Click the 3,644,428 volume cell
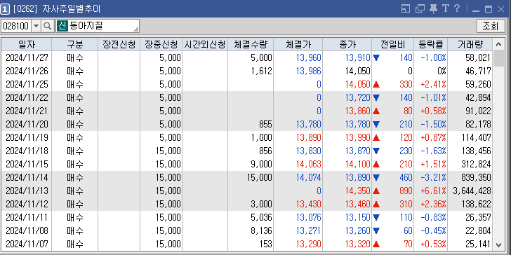511x255 pixels. pos(470,191)
